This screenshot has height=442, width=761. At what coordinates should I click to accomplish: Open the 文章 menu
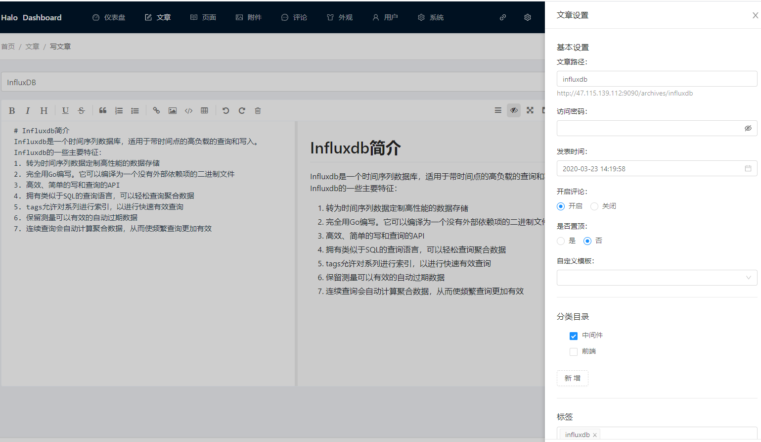[158, 17]
